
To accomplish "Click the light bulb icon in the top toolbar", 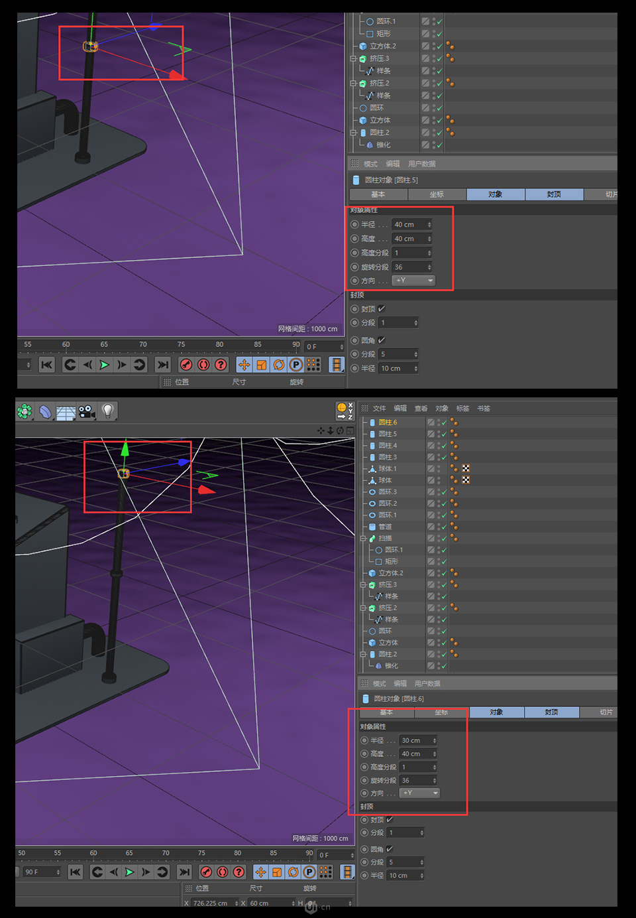I will [106, 411].
